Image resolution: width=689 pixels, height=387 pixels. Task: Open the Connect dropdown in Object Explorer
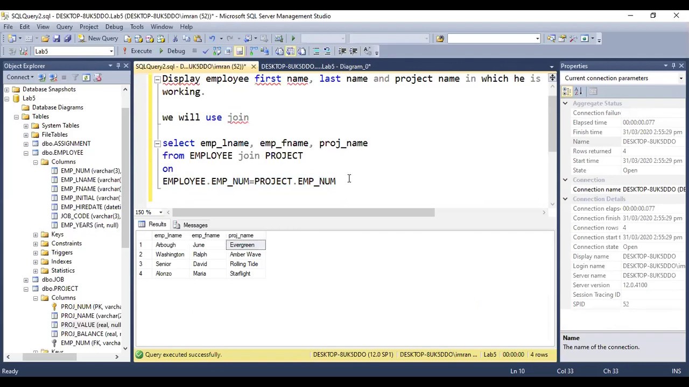point(20,77)
